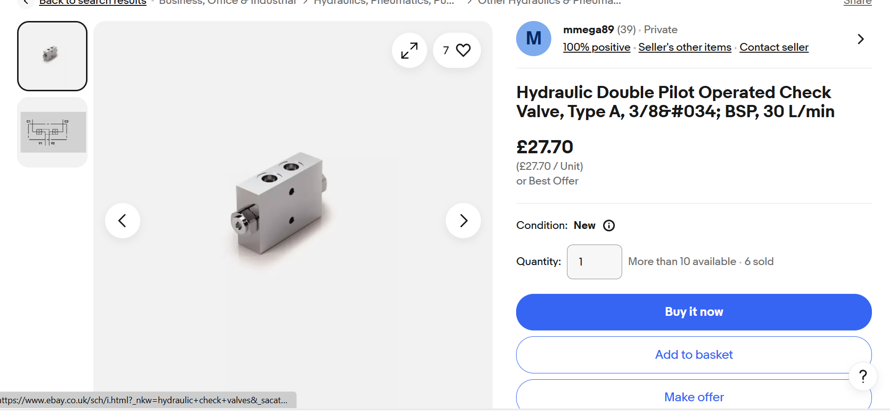Viewport: 890px width, 411px height.
Task: Add item to watchlist with heart icon
Action: [x=457, y=50]
